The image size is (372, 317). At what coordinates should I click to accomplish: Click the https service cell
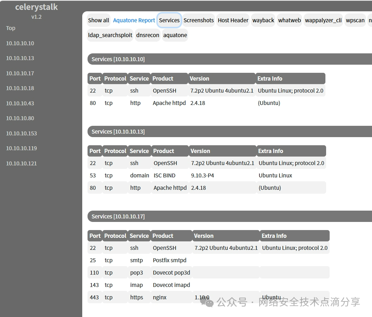click(x=137, y=298)
